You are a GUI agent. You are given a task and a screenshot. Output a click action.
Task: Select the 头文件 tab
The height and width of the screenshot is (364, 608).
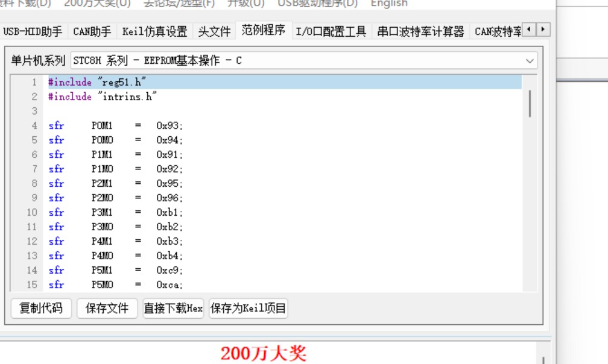pyautogui.click(x=214, y=31)
